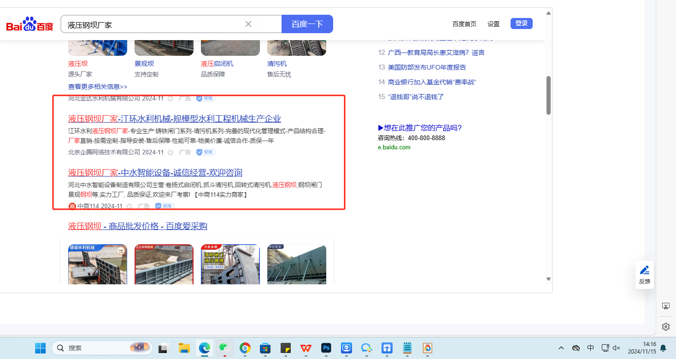Click the Baidu logo
Viewport: 676px width, 359px height.
[x=30, y=24]
